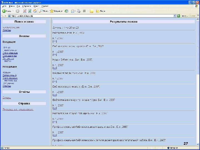Image resolution: width=200 pixels, height=150 pixels.
Task: Expand the address bar history dropdown
Action: pos(175,16)
